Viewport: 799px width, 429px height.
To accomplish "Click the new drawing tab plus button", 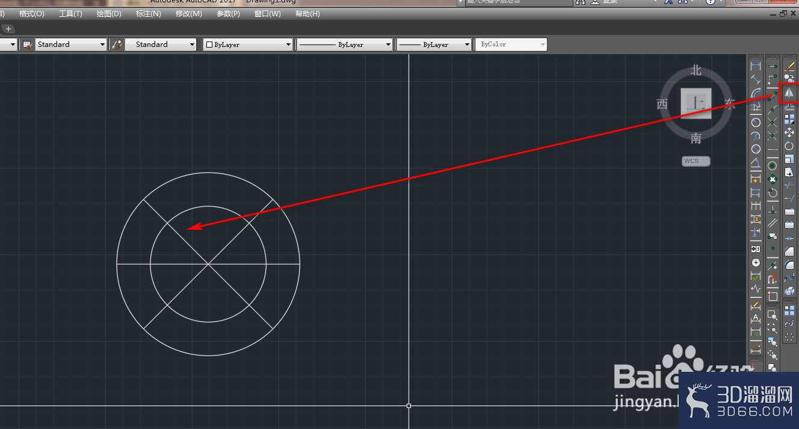I will (8, 29).
